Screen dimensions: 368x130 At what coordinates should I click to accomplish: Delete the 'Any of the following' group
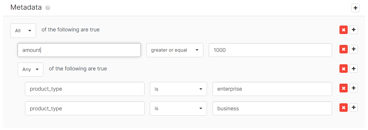point(343,69)
